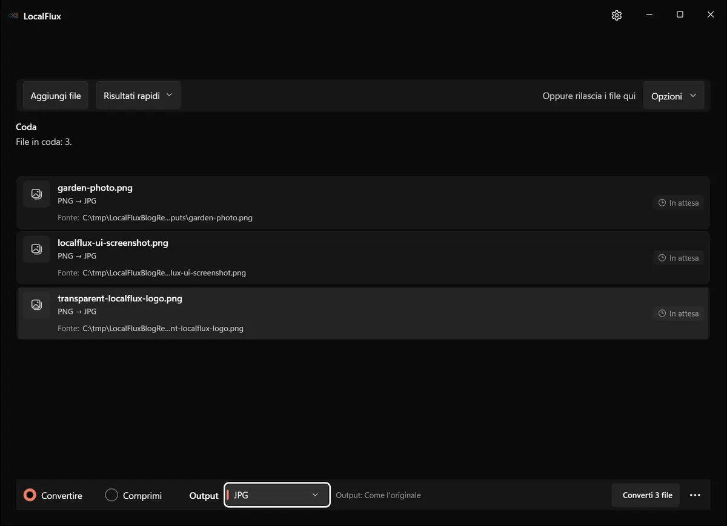Image resolution: width=727 pixels, height=526 pixels.
Task: Click the PNG → JPG label under transparent-localflux-logo.png
Action: pyautogui.click(x=77, y=312)
